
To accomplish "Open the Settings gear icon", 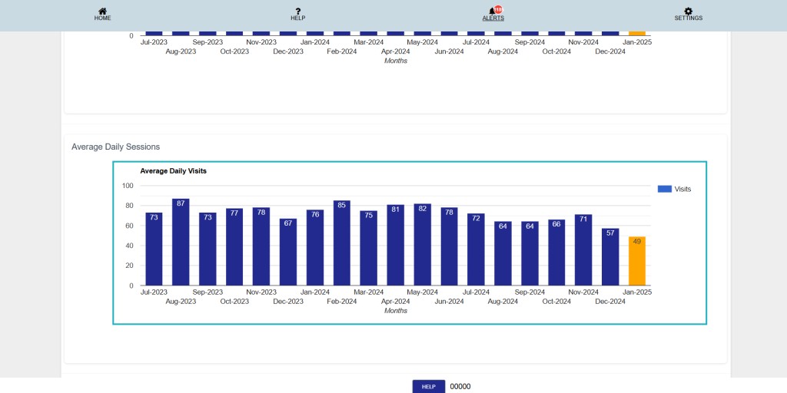I will pos(688,11).
